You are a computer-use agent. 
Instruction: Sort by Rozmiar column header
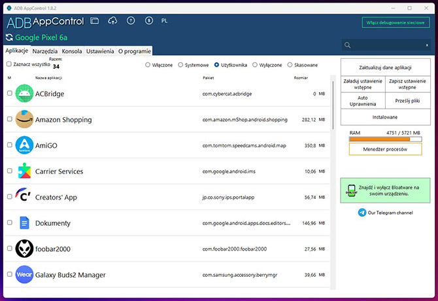click(301, 78)
